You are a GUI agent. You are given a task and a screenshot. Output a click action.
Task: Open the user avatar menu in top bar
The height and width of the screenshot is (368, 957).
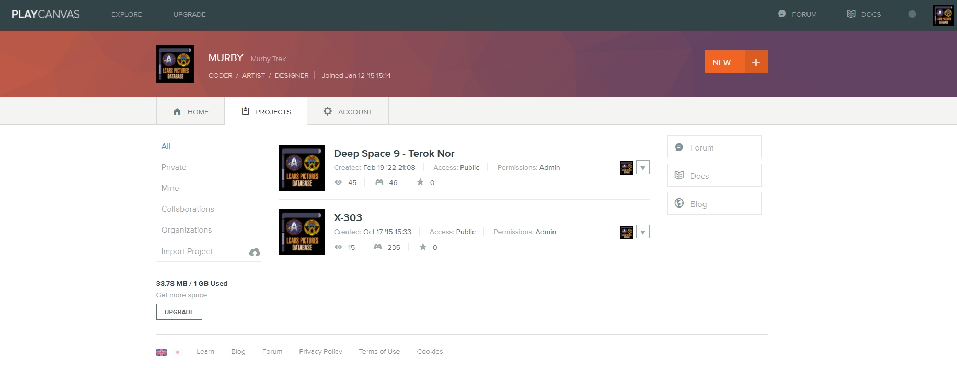[x=943, y=15]
